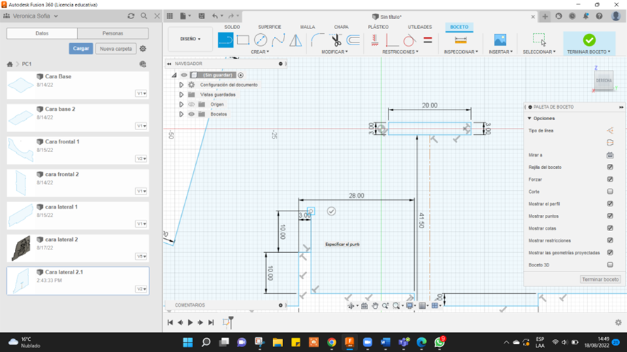Open the CREAR dropdown menu
627x352 pixels.
(260, 52)
